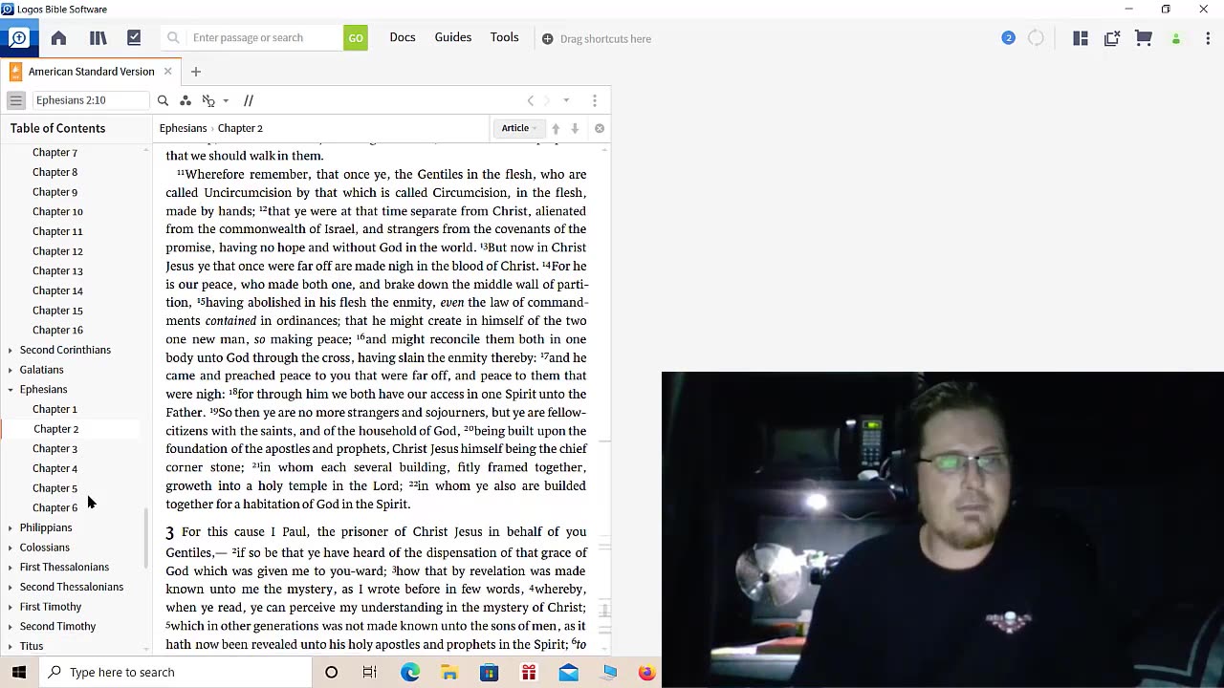1224x688 pixels.
Task: Open the Layouts icon
Action: pos(1081,38)
